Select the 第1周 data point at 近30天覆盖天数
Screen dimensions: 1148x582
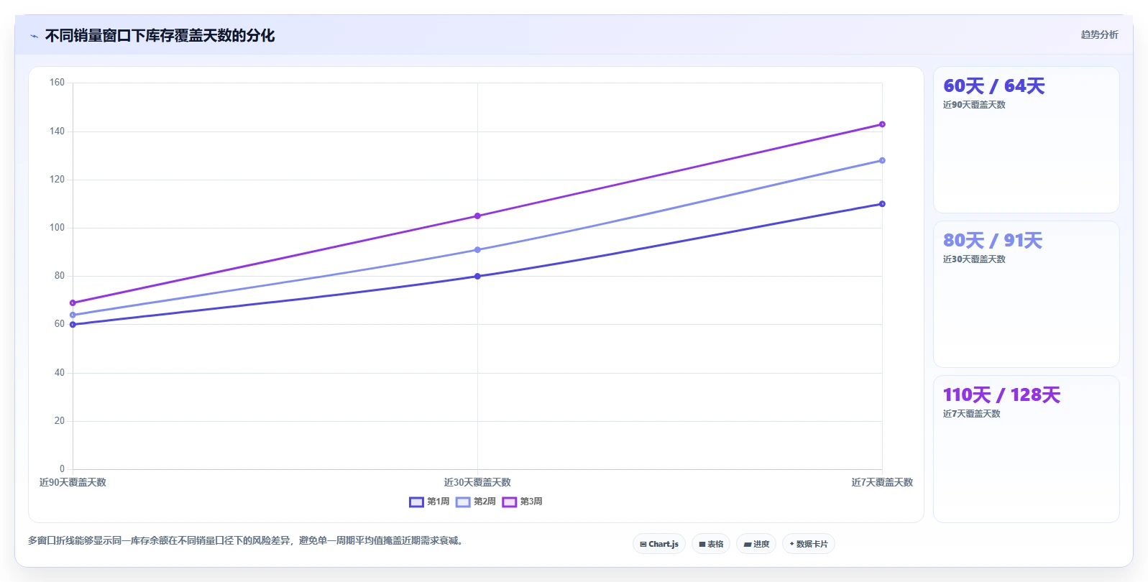click(x=477, y=277)
